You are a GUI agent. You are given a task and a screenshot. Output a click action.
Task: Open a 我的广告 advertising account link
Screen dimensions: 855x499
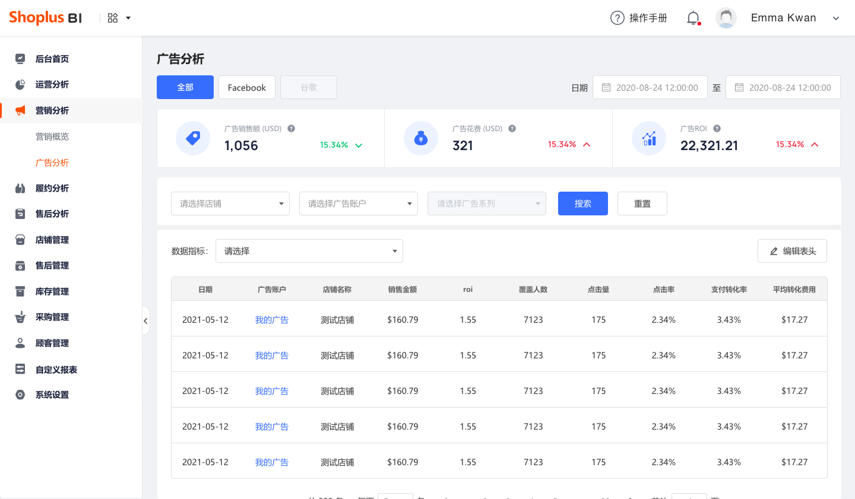click(272, 319)
